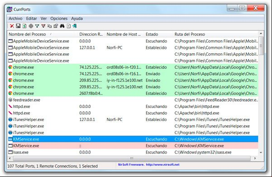Select the lsass.exe process row

click(133, 152)
